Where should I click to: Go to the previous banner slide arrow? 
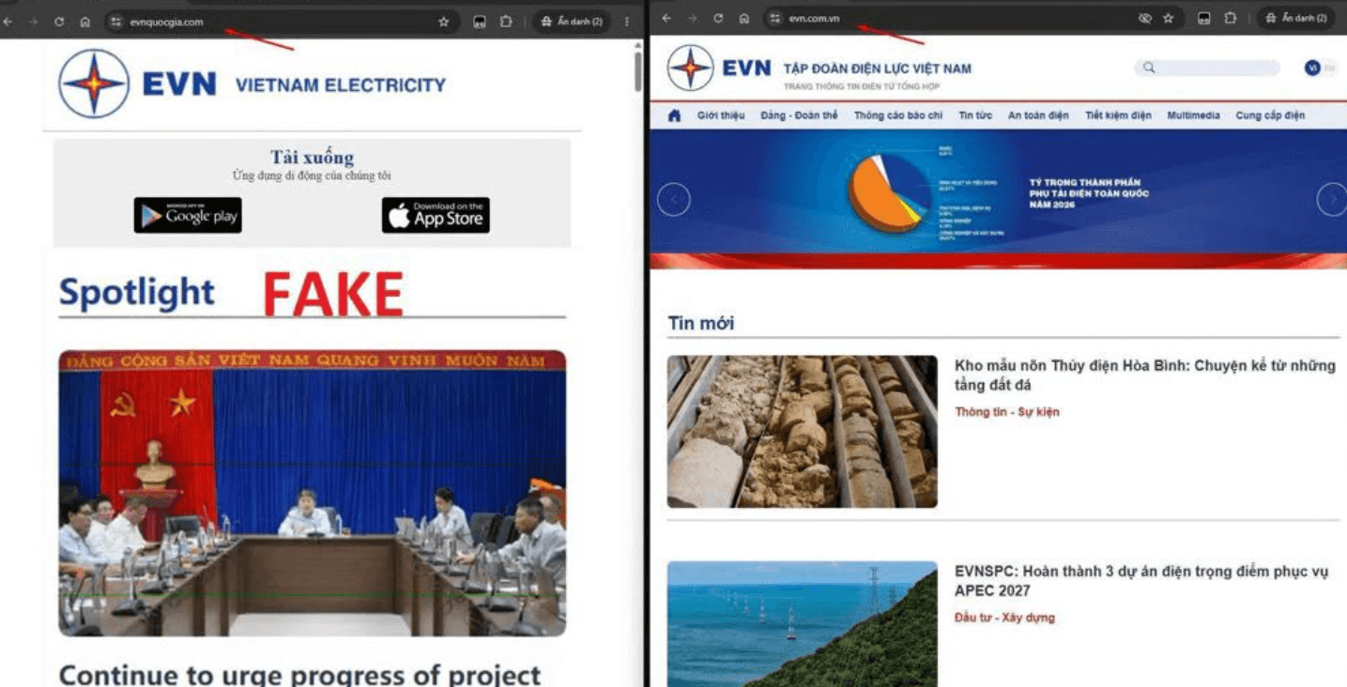point(674,200)
